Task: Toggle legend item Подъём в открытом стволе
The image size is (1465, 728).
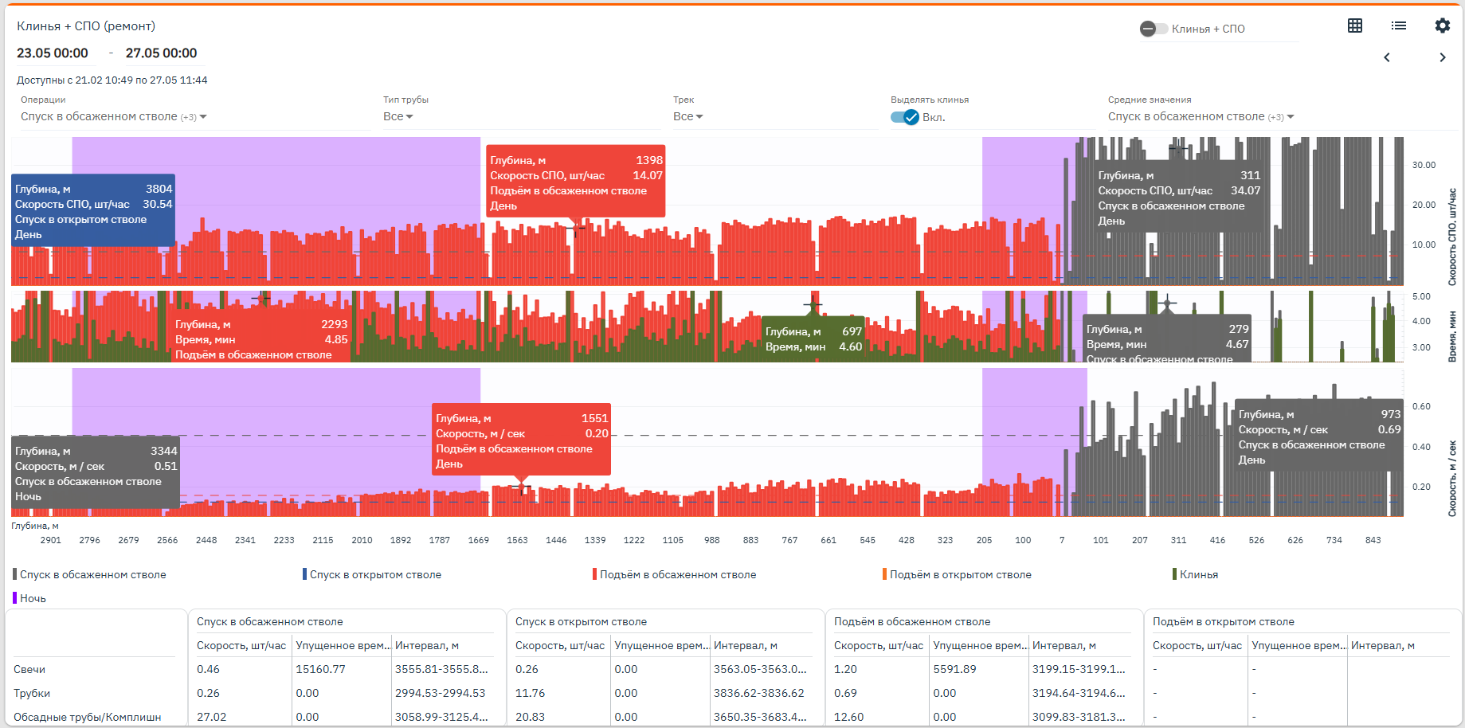Action: pyautogui.click(x=958, y=574)
